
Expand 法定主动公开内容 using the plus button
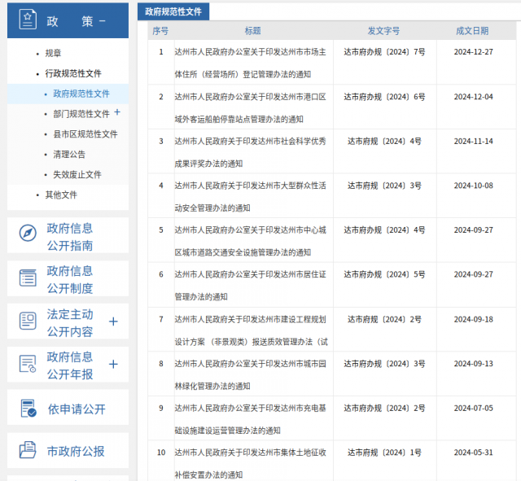point(113,321)
